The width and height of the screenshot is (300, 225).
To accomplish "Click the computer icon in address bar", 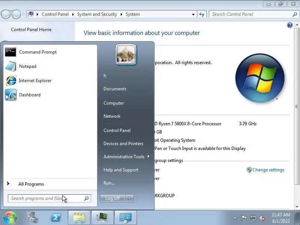I will (31, 14).
